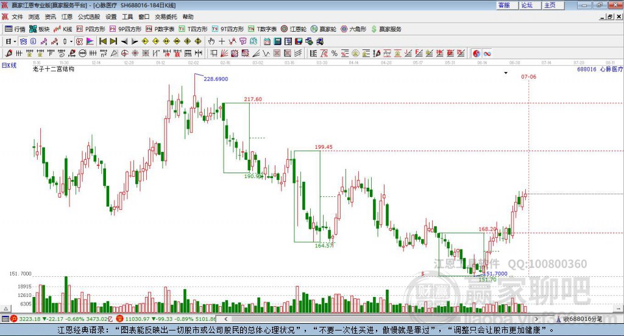Click the gold 金 circle ratio icon
This screenshot has height=336, width=624.
(355, 53)
